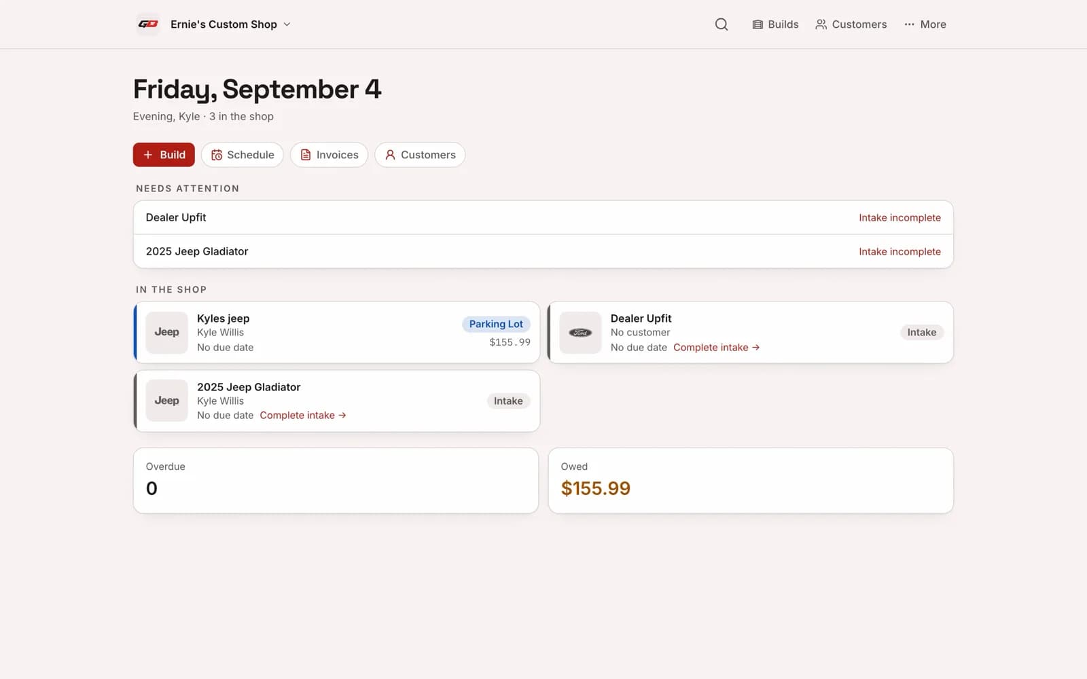The height and width of the screenshot is (679, 1087).
Task: Click Jeep logo on 2025 Jeep Gladiator card
Action: 167,401
